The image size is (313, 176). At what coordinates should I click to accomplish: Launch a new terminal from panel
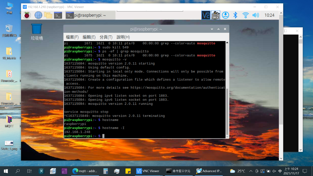[58, 15]
